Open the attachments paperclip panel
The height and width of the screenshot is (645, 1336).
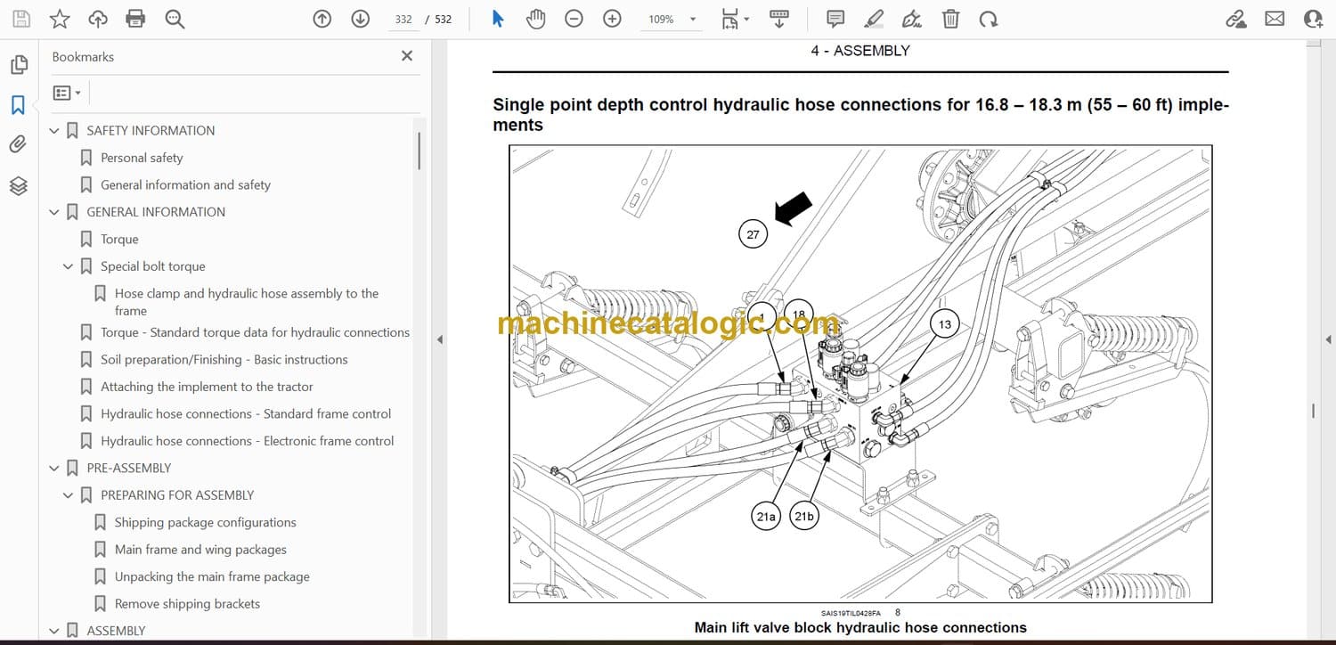[x=19, y=144]
